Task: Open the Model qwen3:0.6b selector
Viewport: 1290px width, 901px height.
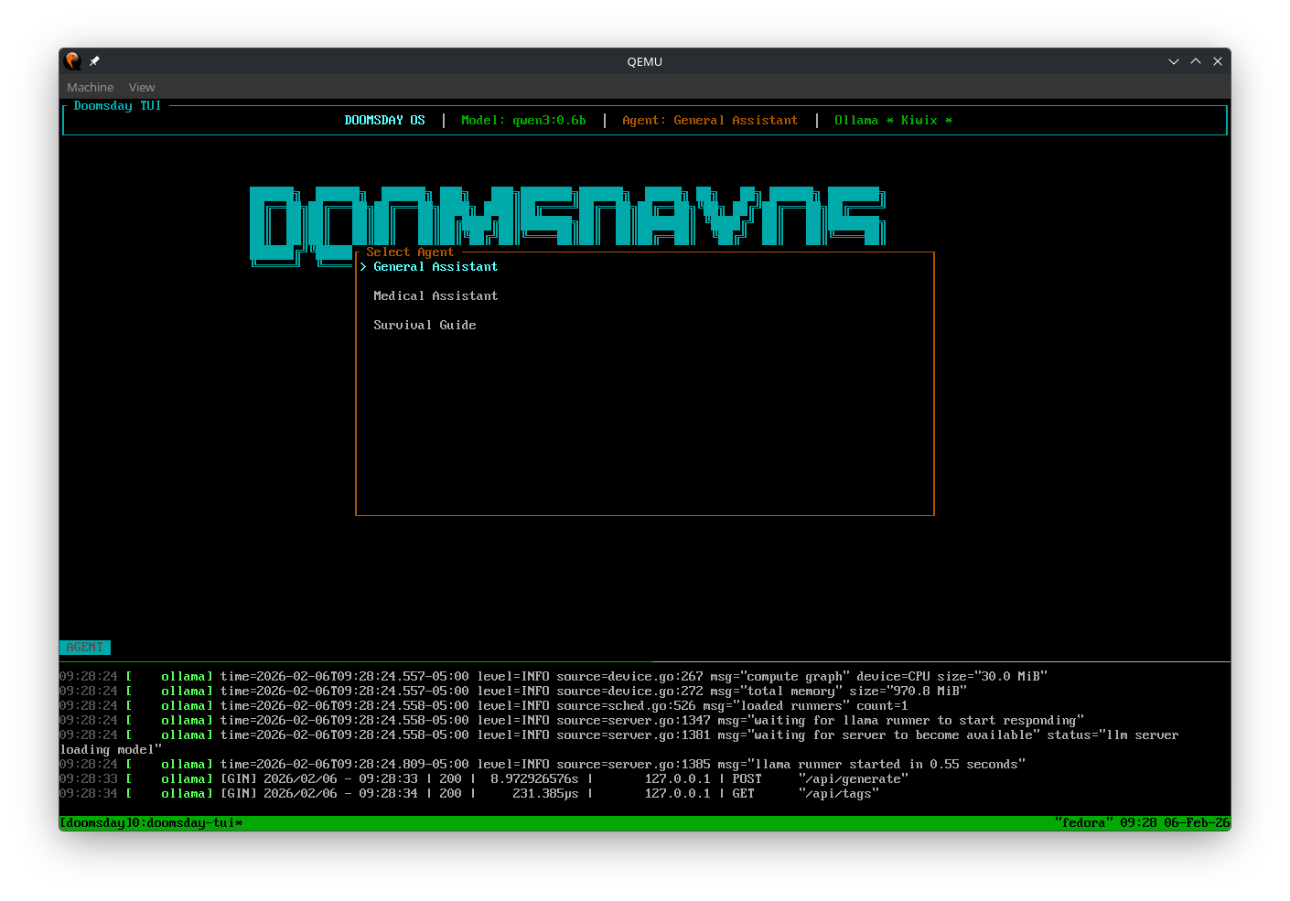Action: point(524,120)
